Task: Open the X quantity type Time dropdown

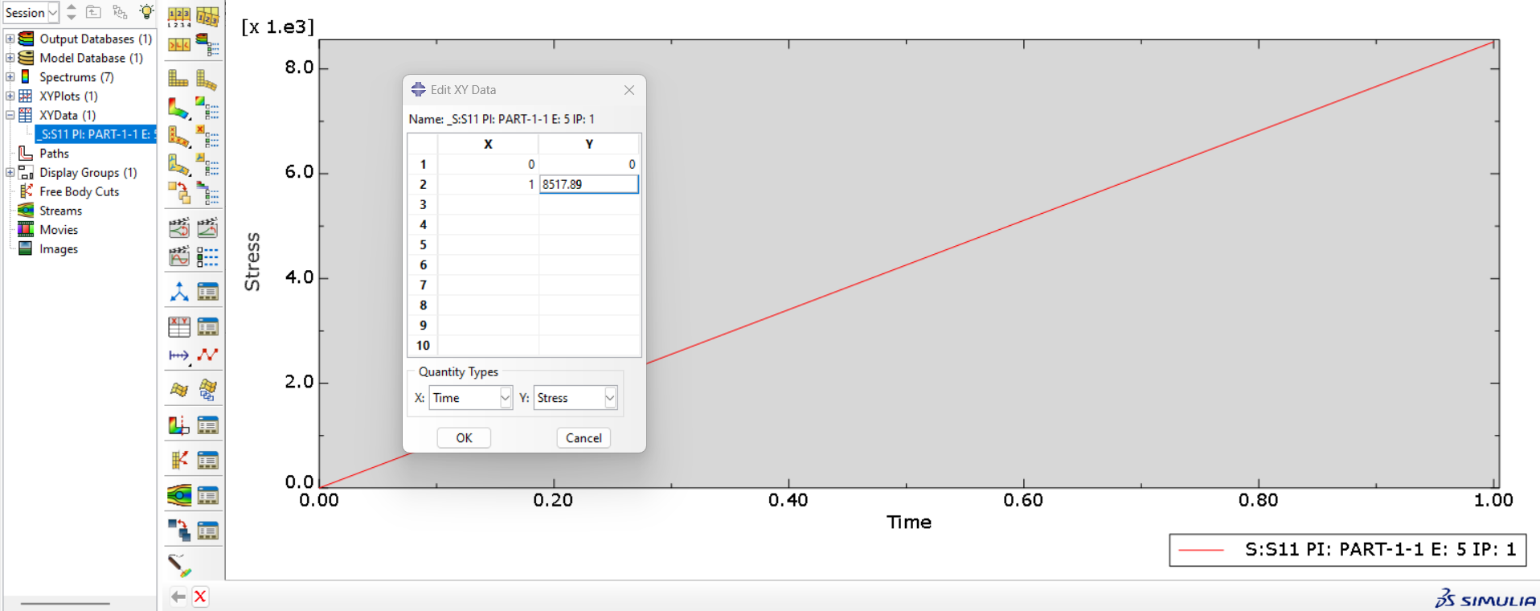Action: (x=470, y=398)
